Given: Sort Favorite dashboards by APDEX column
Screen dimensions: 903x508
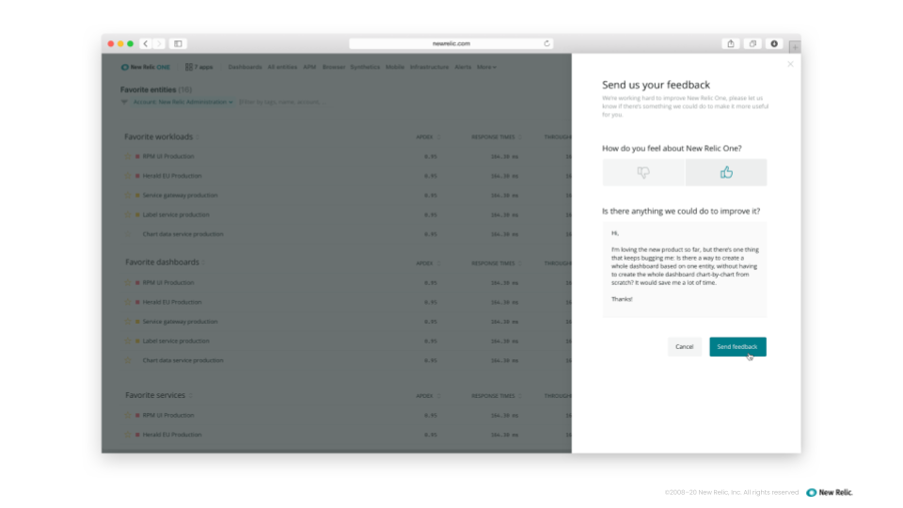Looking at the screenshot, I should tap(428, 263).
